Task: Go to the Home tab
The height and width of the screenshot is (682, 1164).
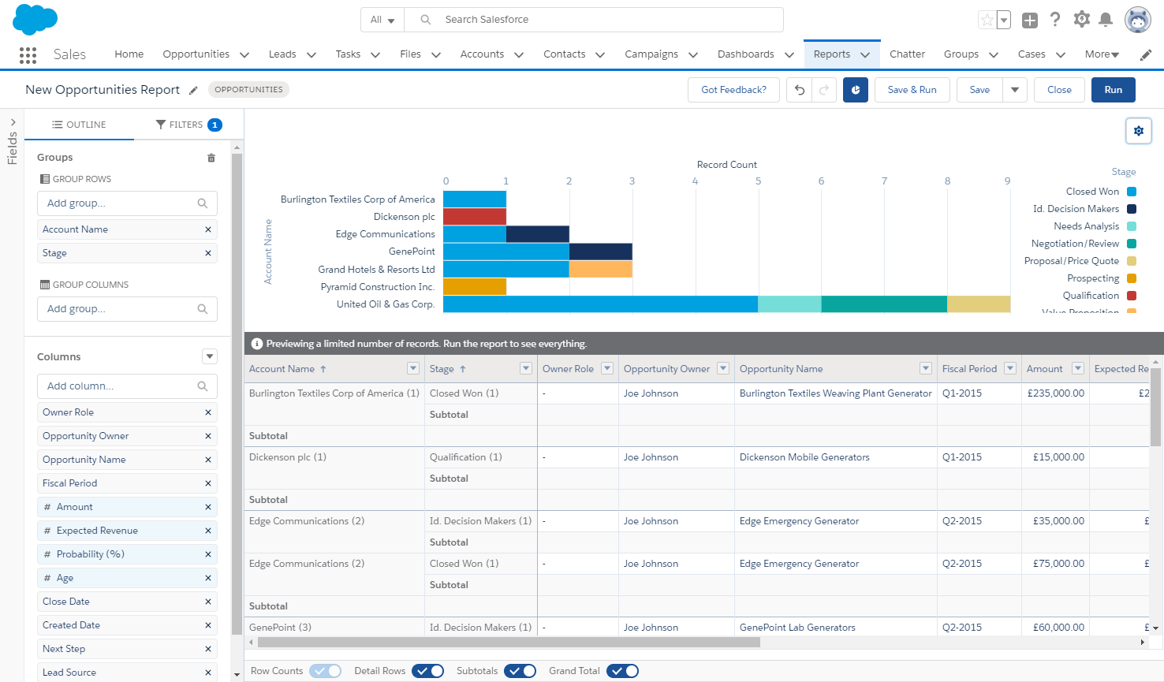Action: 129,54
